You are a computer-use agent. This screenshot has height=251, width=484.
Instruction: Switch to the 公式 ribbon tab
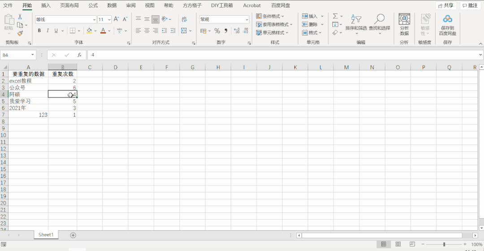93,5
